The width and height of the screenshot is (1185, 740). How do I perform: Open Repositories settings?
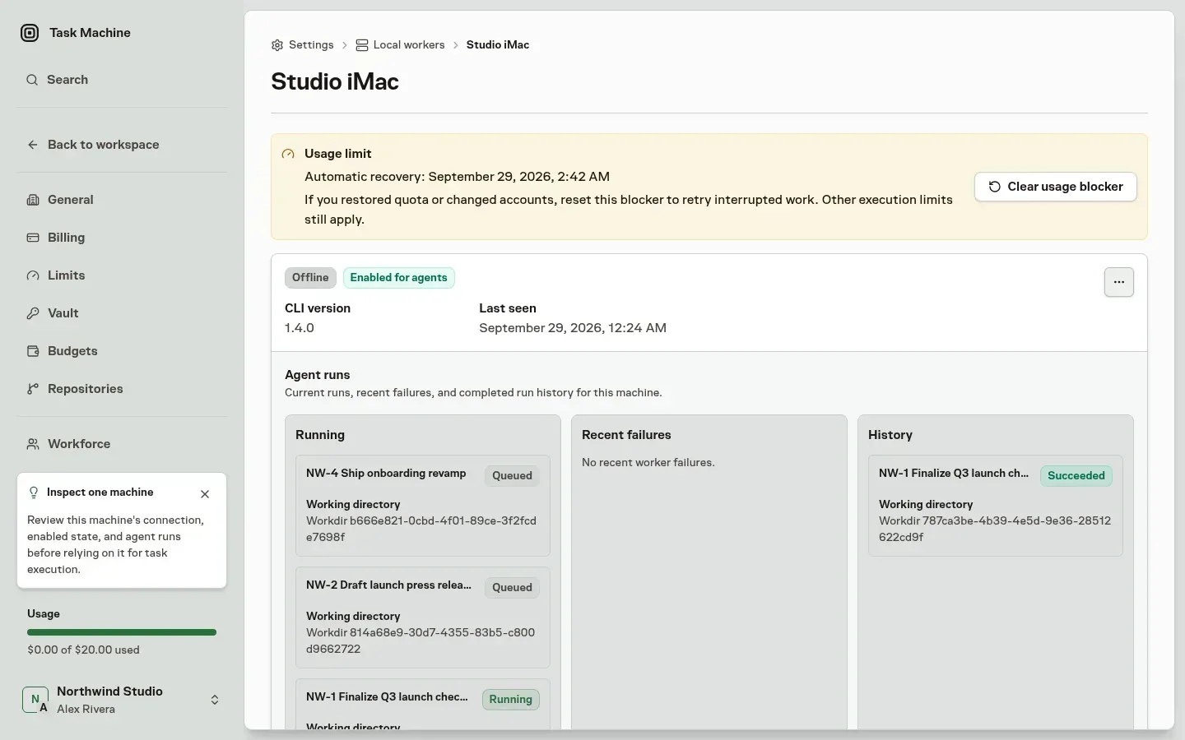point(122,389)
